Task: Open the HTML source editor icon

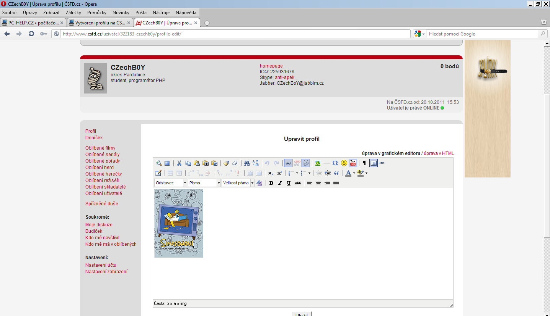Action: (x=382, y=163)
